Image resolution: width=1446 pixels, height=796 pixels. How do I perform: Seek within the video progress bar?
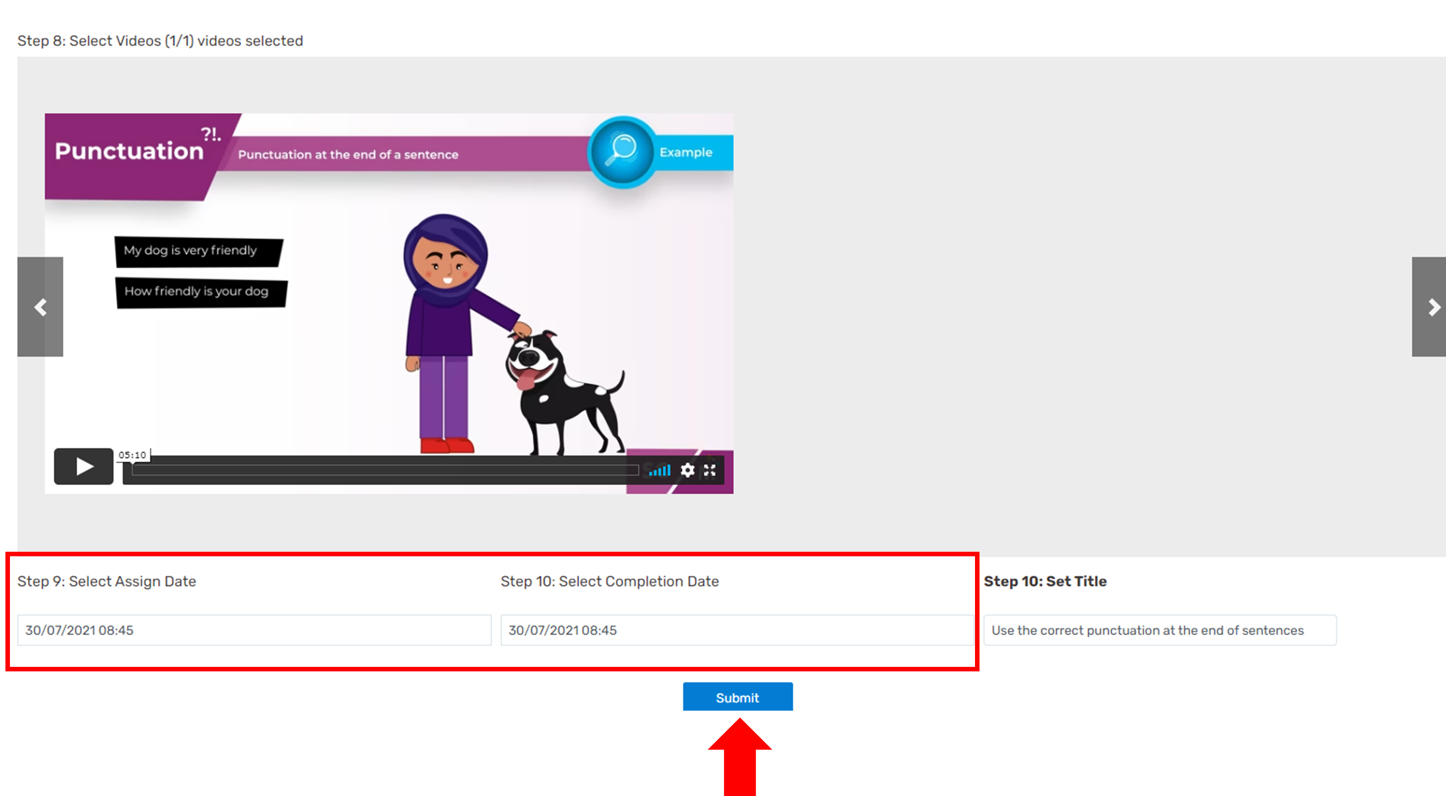point(385,470)
